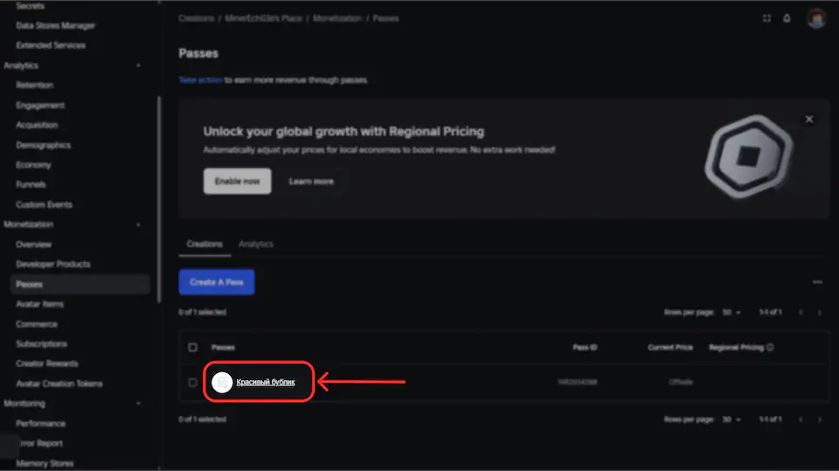Dismiss the Regional Pricing banner
Viewport: 839px width, 471px height.
pyautogui.click(x=808, y=119)
